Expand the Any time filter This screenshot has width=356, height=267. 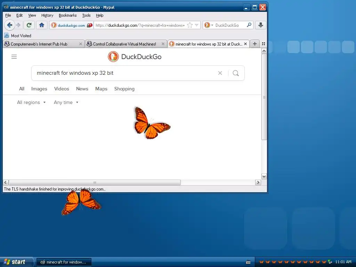coord(66,103)
